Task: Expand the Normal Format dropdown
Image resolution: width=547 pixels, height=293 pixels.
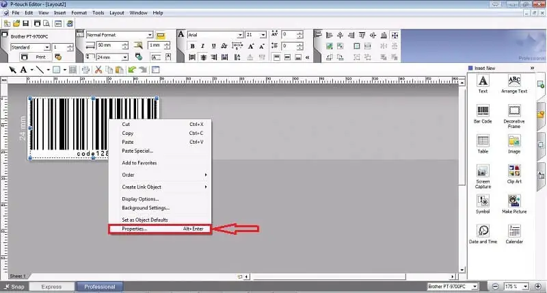Action: [150, 34]
